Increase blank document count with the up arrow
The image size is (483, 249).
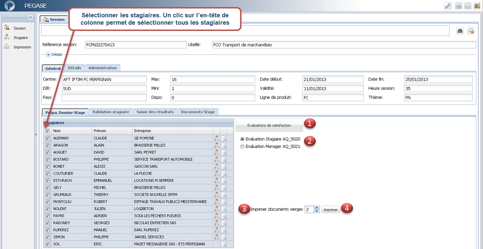tap(317, 207)
